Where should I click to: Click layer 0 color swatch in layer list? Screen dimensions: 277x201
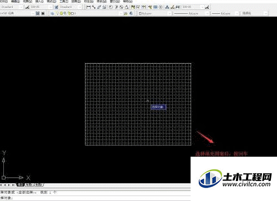coord(72,13)
